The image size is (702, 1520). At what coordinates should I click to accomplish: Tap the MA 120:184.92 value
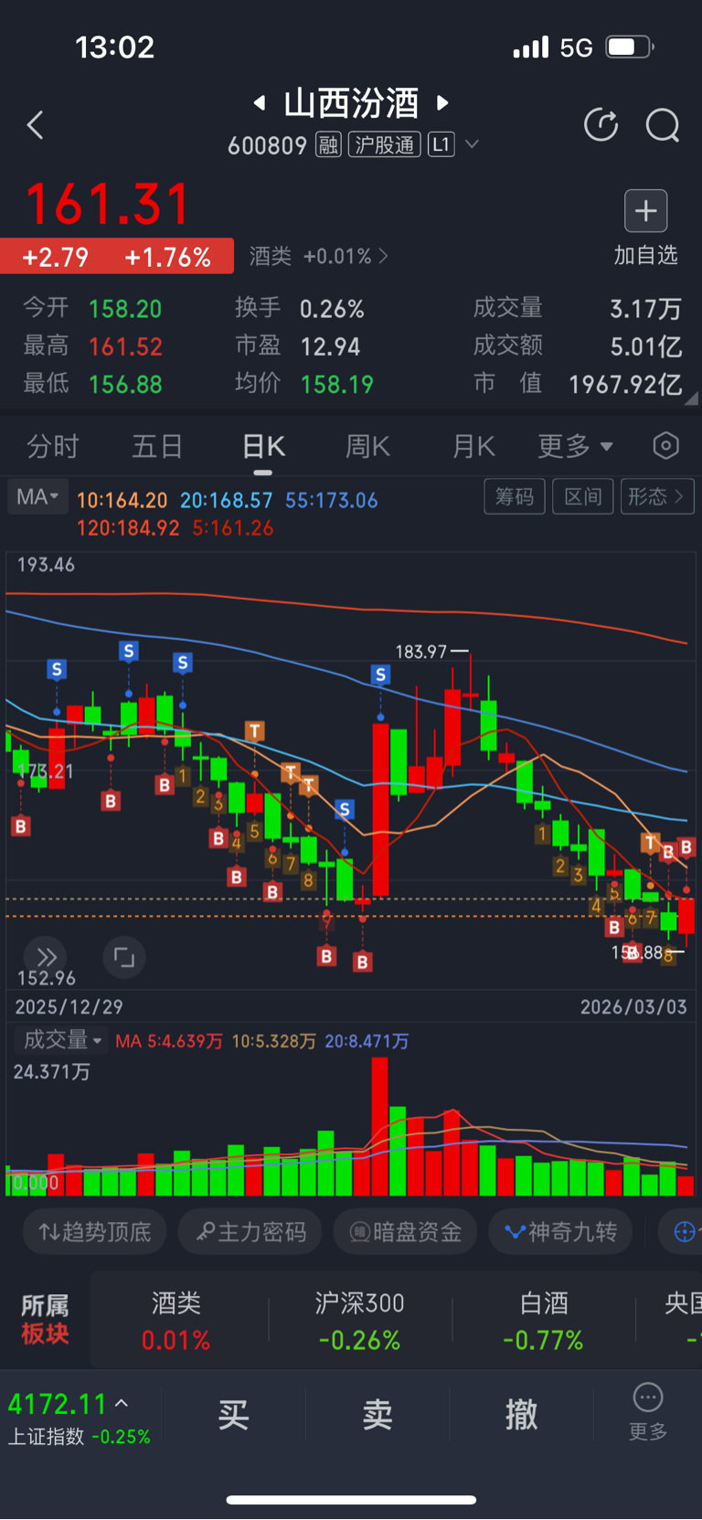click(x=128, y=527)
